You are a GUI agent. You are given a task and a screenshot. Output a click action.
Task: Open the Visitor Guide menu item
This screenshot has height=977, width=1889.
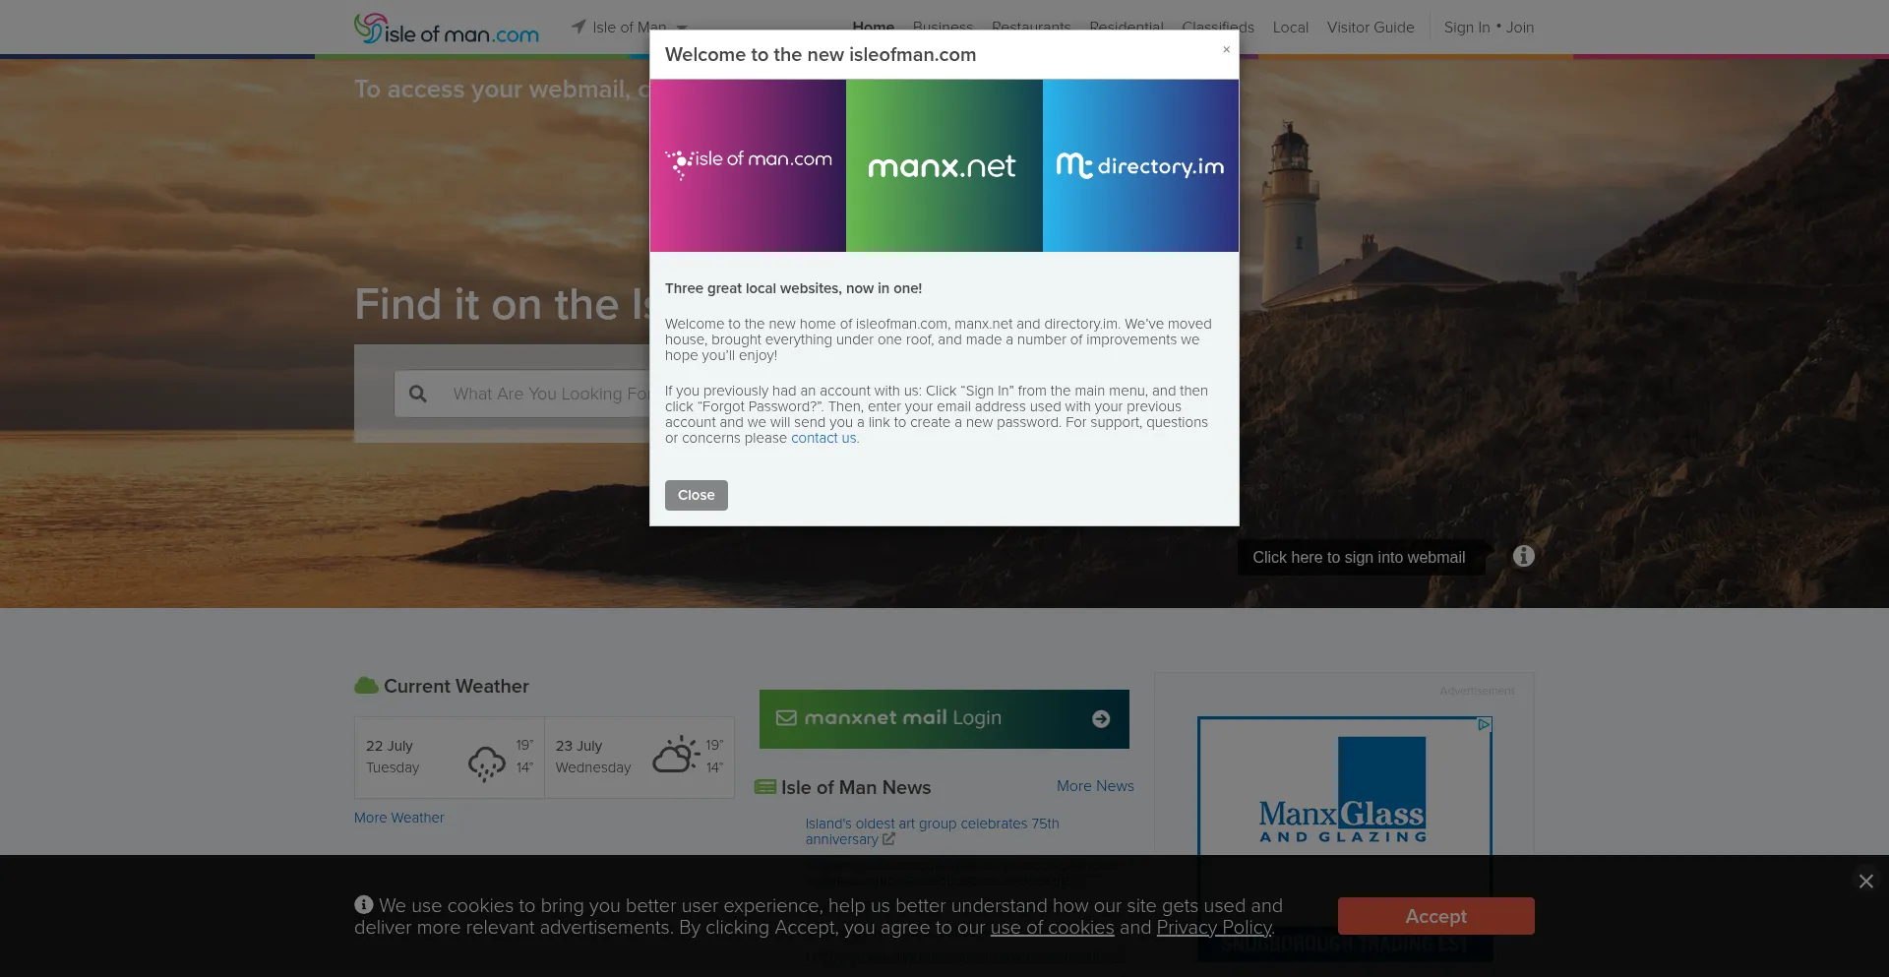click(1371, 28)
